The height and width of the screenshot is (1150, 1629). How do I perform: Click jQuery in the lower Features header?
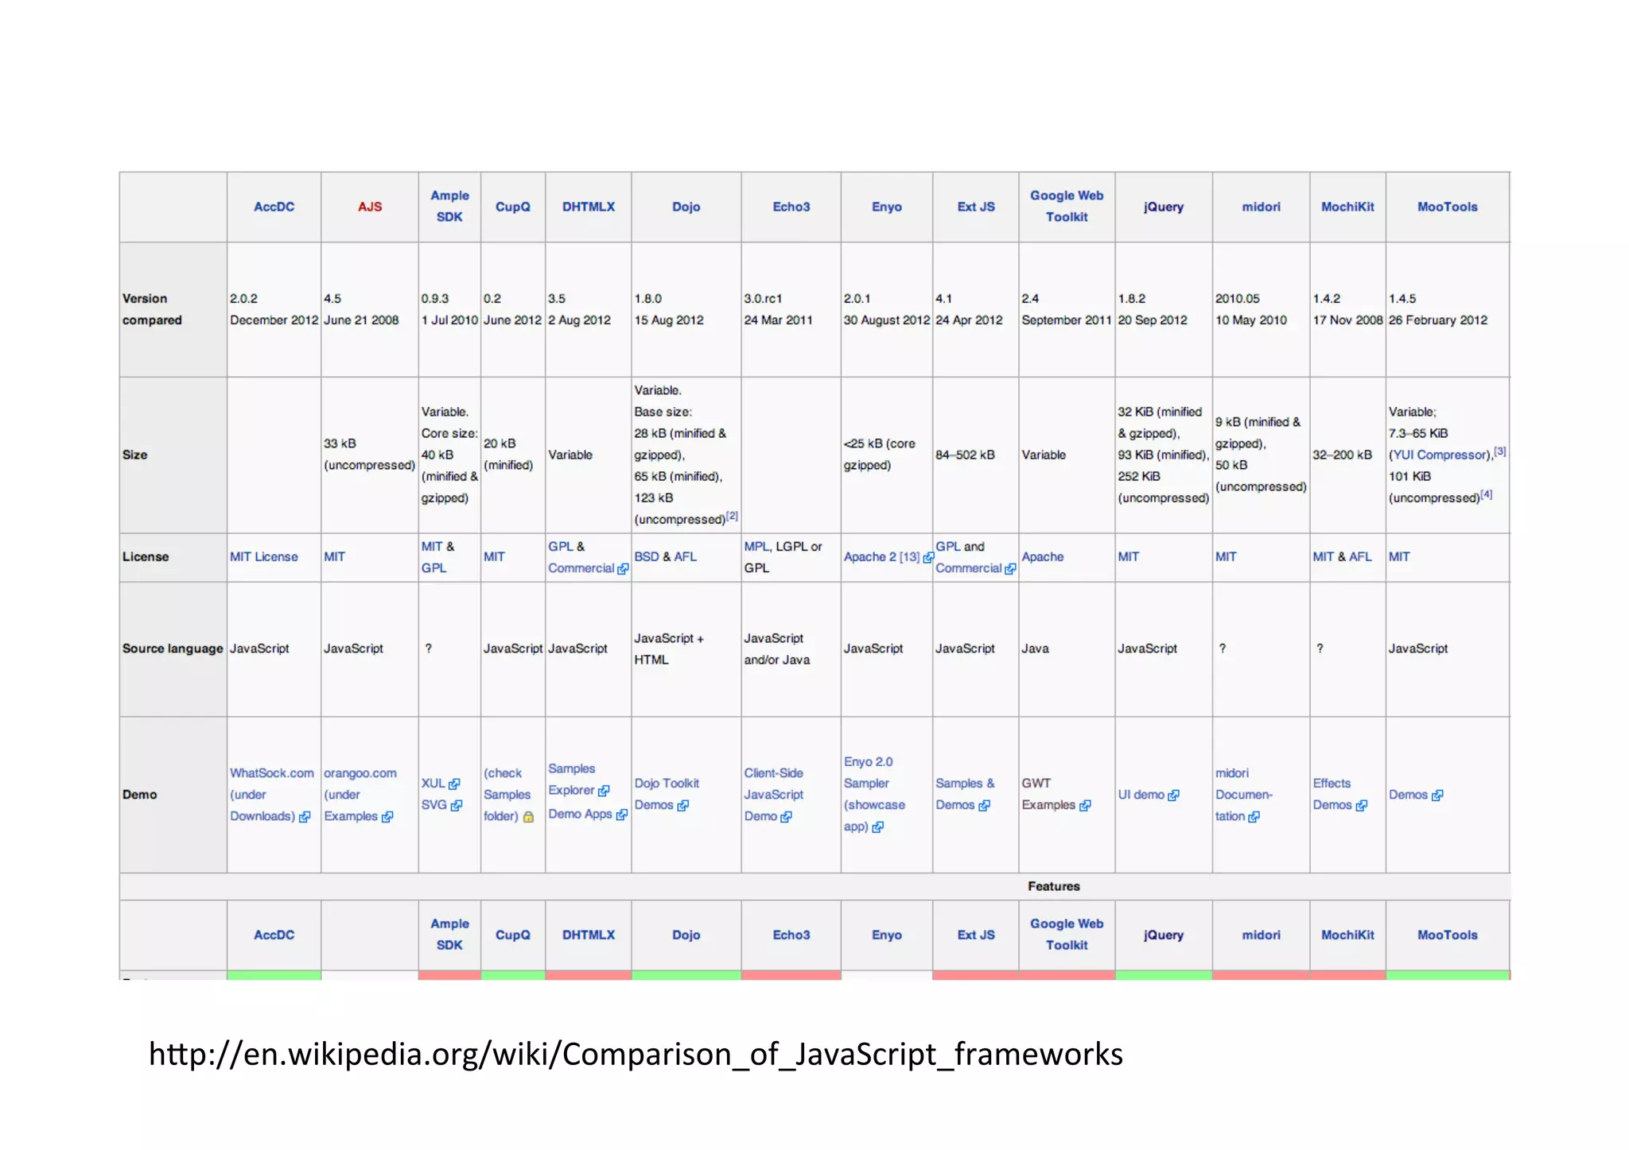pos(1164,935)
